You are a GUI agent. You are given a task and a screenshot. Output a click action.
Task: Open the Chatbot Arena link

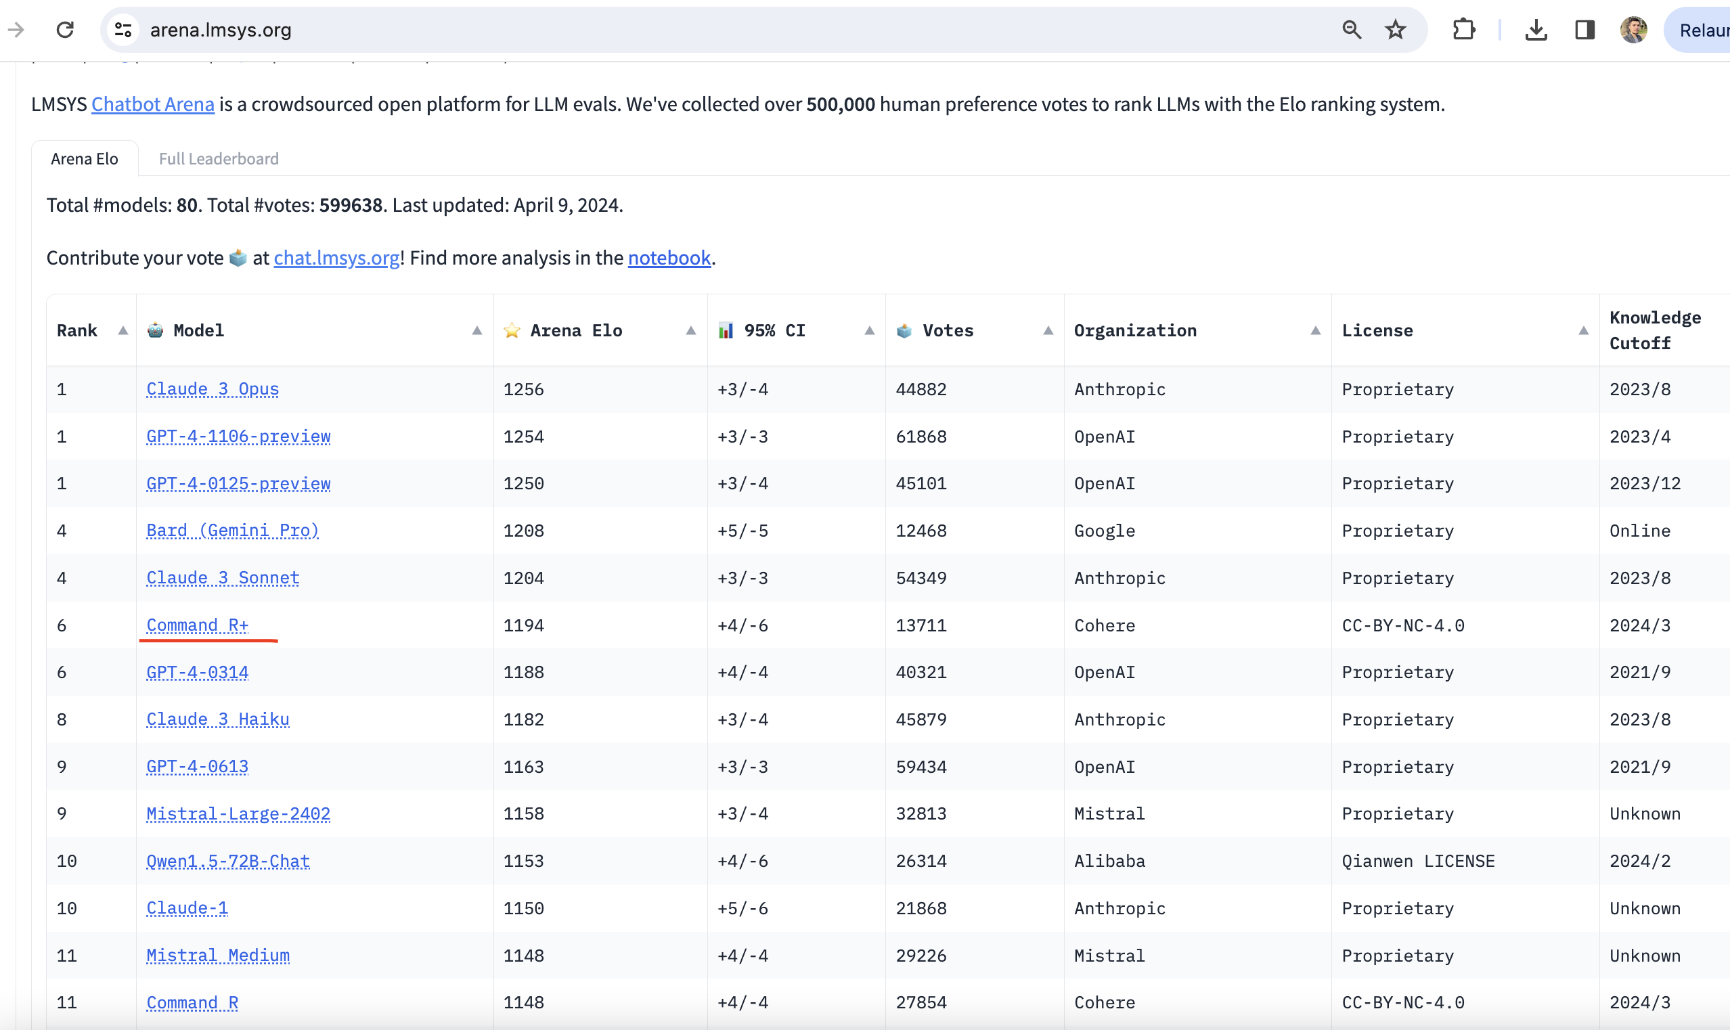click(x=153, y=104)
